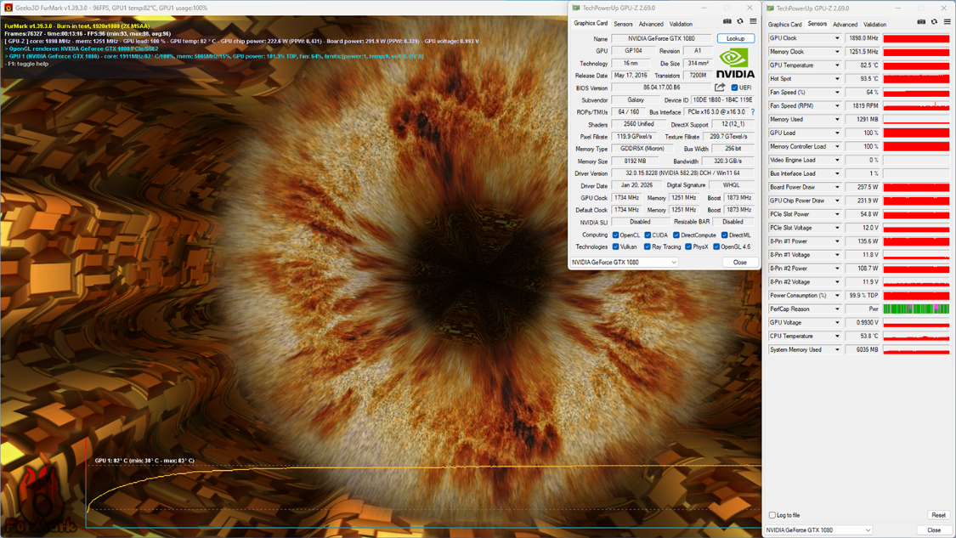The image size is (956, 538).
Task: Toggle the OpenCL checkbox
Action: (616, 235)
